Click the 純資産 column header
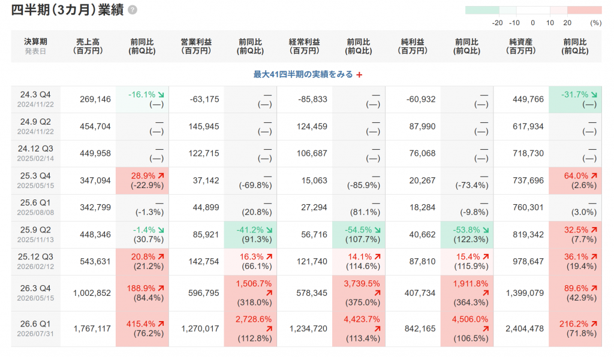 [521, 46]
